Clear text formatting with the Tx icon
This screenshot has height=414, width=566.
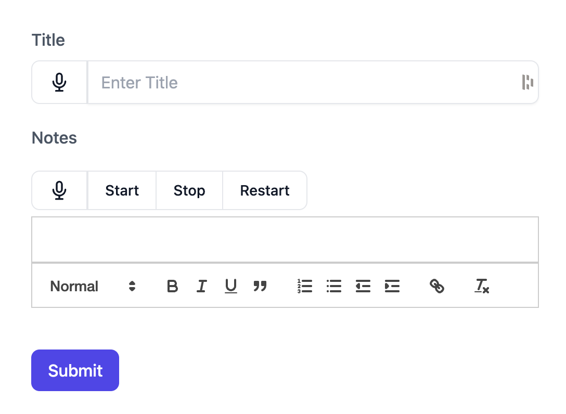[x=482, y=286]
